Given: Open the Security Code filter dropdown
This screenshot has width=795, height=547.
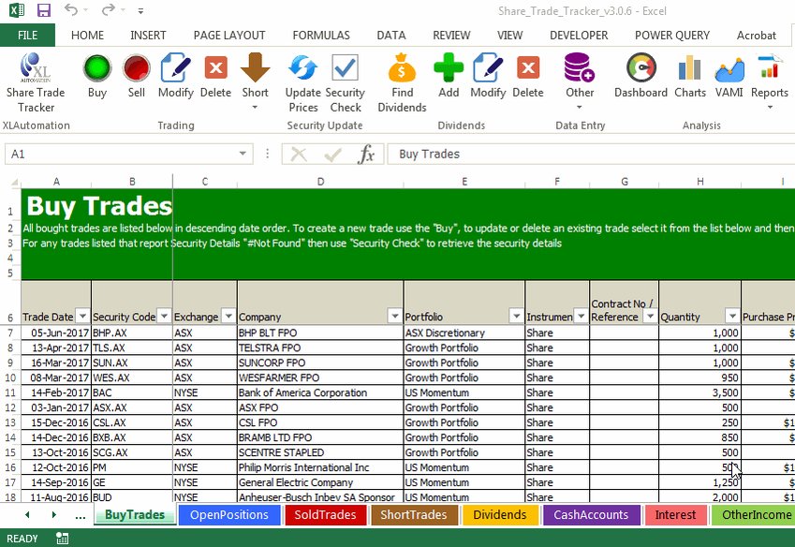Looking at the screenshot, I should coord(164,316).
